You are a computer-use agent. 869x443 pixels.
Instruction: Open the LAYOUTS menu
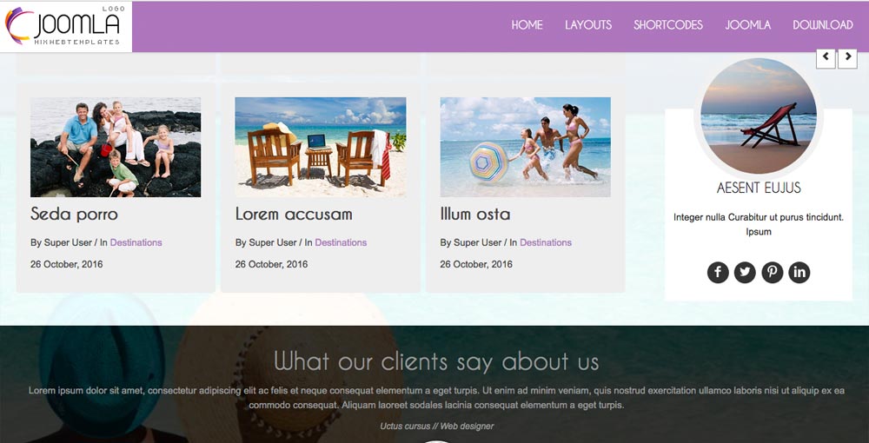click(588, 25)
